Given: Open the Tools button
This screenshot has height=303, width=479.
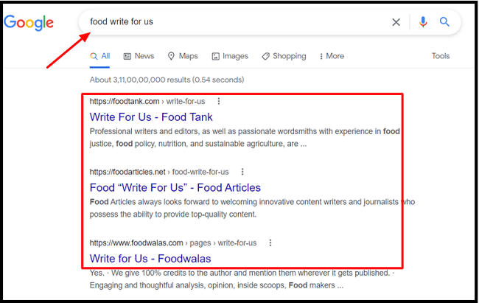Looking at the screenshot, I should pyautogui.click(x=441, y=56).
